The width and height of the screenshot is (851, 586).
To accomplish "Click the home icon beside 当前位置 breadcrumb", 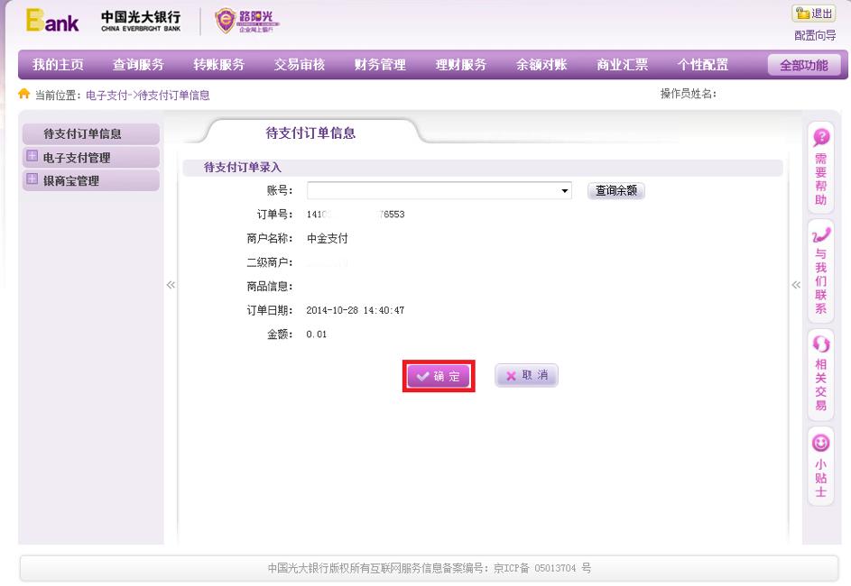I will [23, 93].
